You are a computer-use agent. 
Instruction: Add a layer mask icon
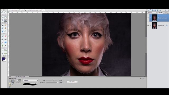(x=155, y=10)
